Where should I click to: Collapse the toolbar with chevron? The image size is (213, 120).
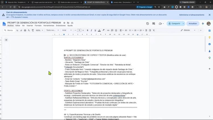(201, 30)
